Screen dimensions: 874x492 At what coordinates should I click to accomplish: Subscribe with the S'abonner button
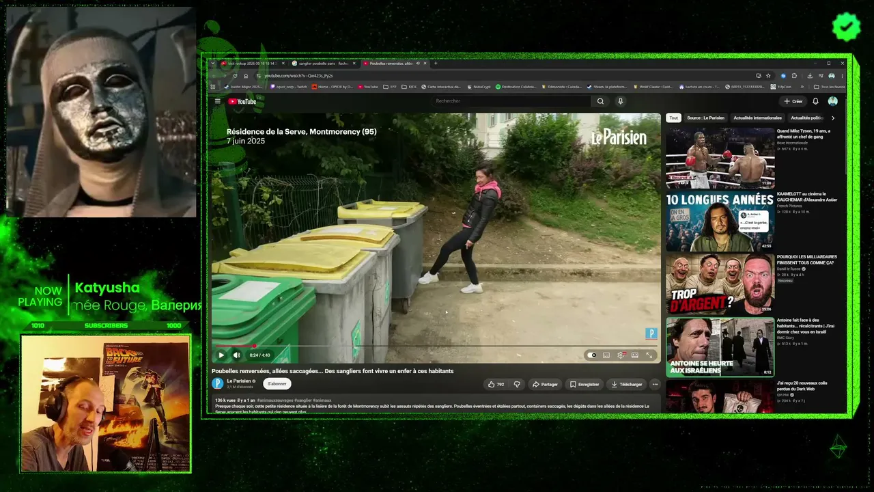[277, 384]
